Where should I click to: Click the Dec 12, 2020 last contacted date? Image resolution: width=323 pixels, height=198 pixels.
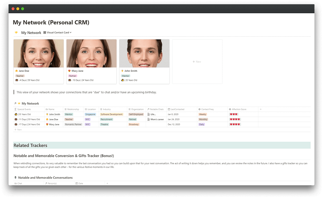pos(174,124)
